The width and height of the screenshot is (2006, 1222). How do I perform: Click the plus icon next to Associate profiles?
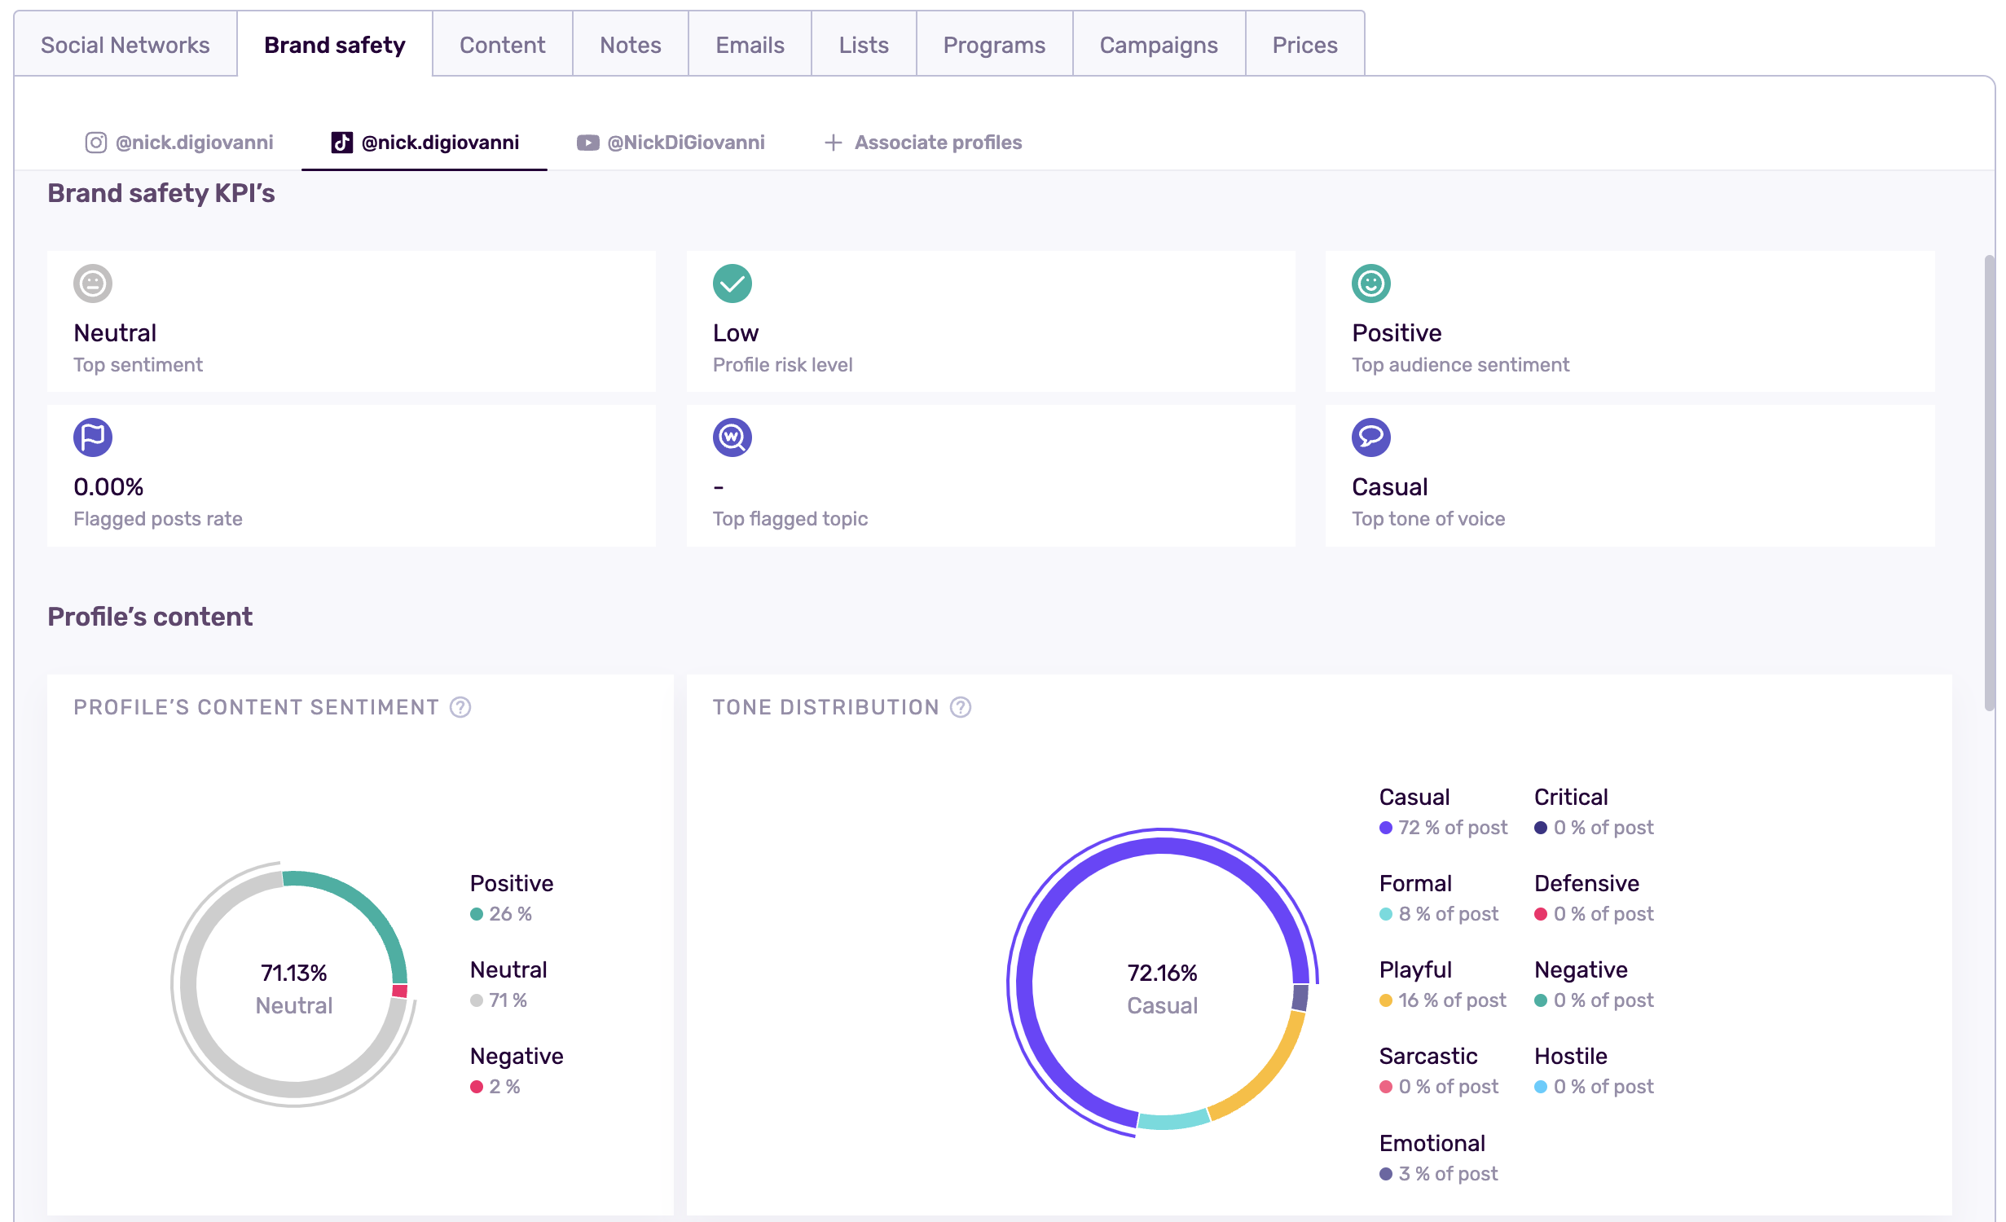pos(832,142)
